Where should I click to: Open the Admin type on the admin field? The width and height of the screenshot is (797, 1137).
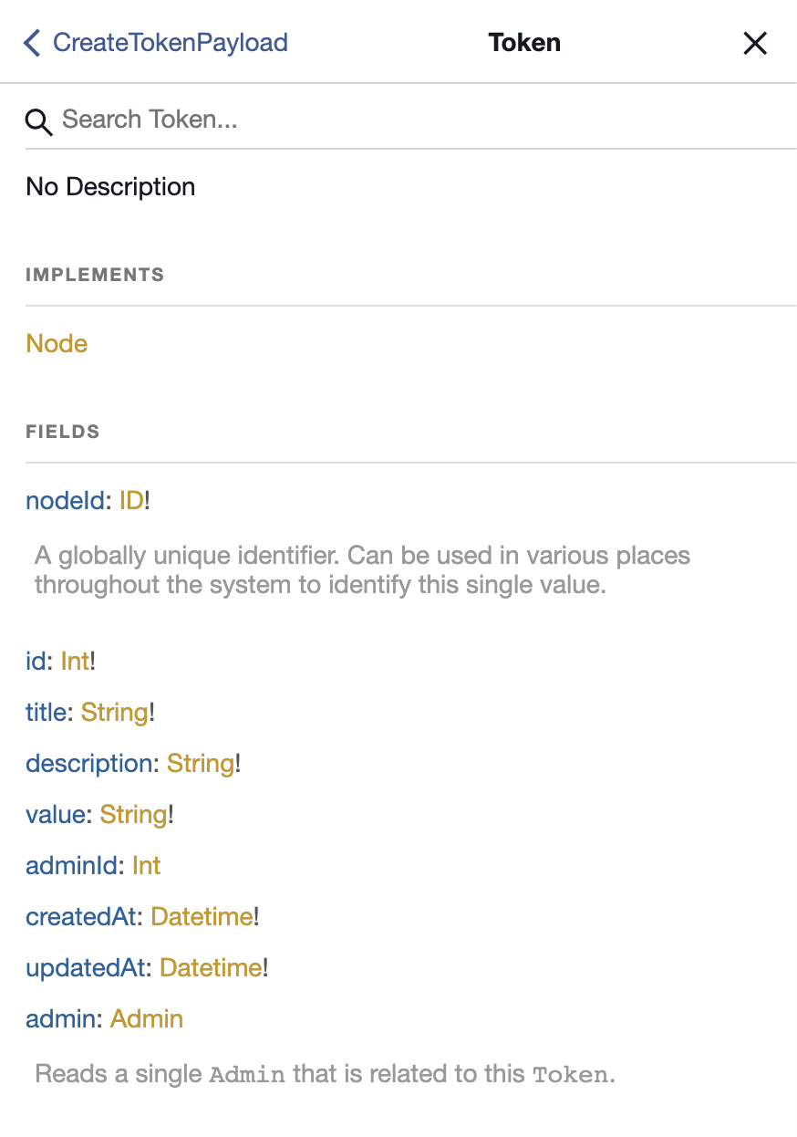point(146,1018)
